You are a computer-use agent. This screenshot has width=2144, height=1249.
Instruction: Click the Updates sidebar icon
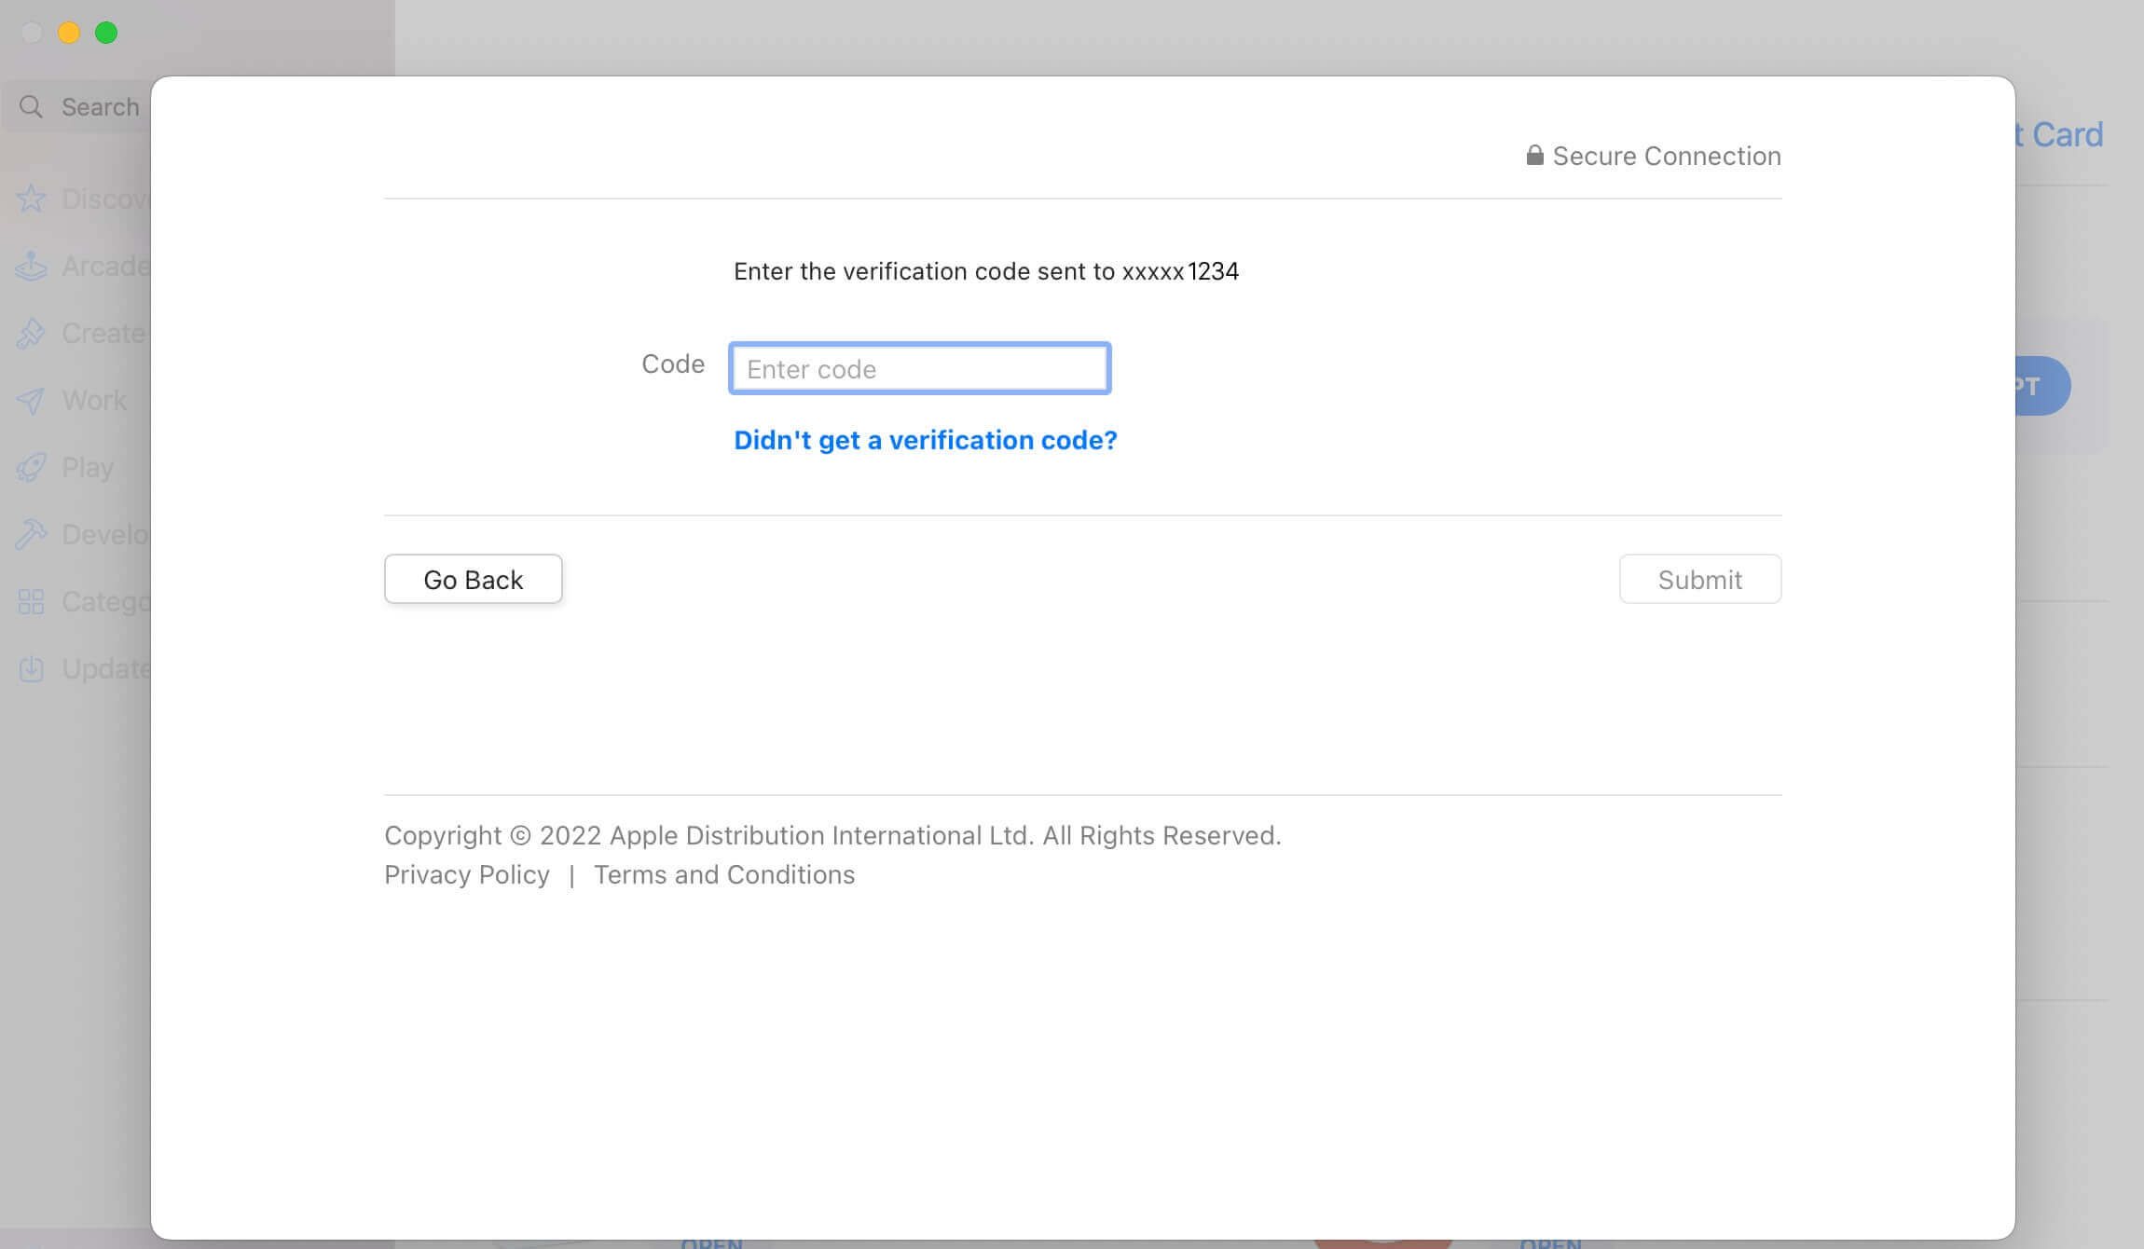tap(31, 667)
